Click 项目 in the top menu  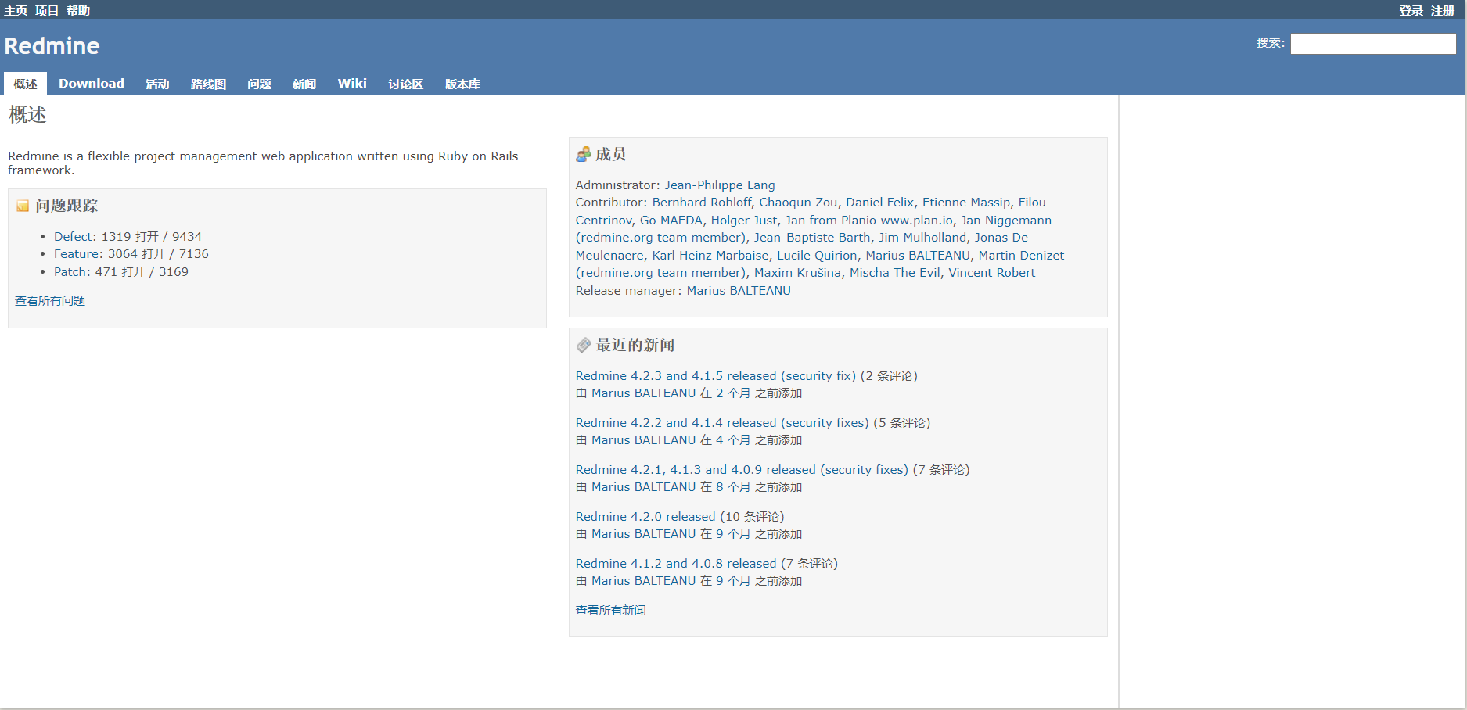pyautogui.click(x=47, y=10)
